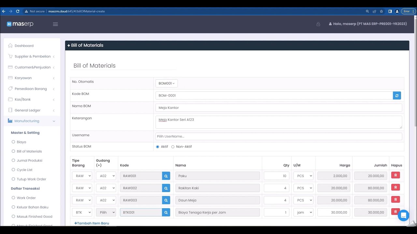The height and width of the screenshot is (234, 417).
Task: Open the BOM001 automatic number dropdown
Action: [166, 84]
